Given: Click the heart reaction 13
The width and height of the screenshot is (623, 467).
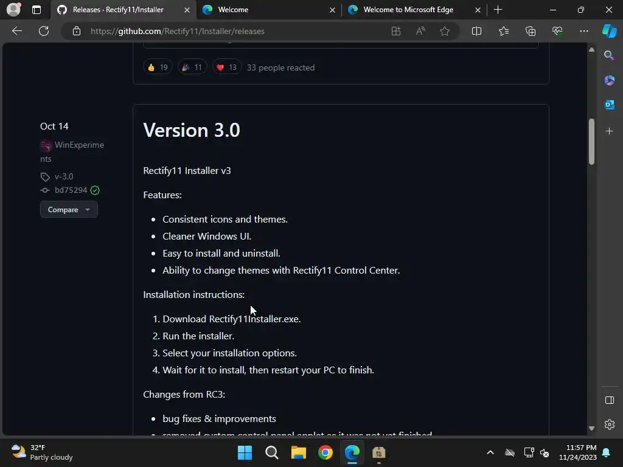Looking at the screenshot, I should pos(227,67).
